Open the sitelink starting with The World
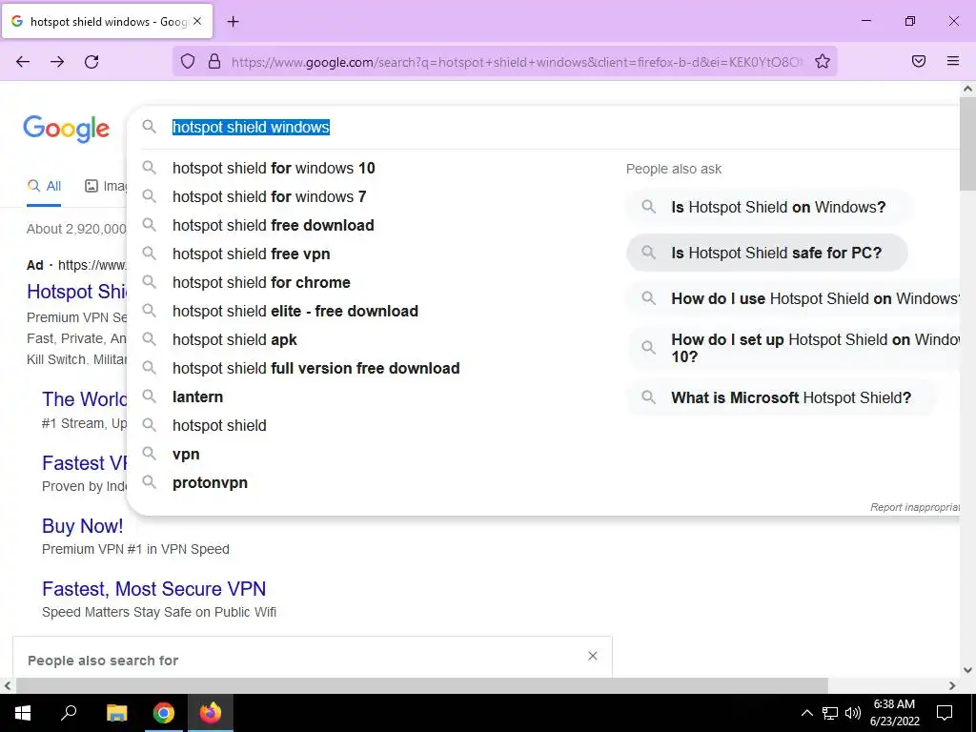Viewport: 976px width, 732px height. click(x=84, y=399)
